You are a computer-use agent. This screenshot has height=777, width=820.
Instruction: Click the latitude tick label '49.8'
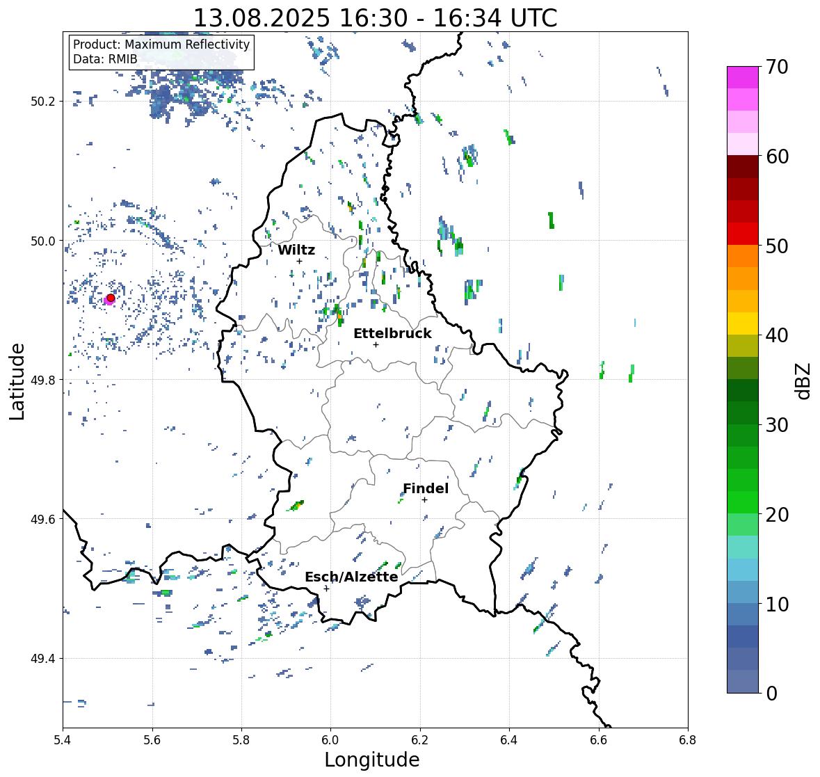click(43, 380)
